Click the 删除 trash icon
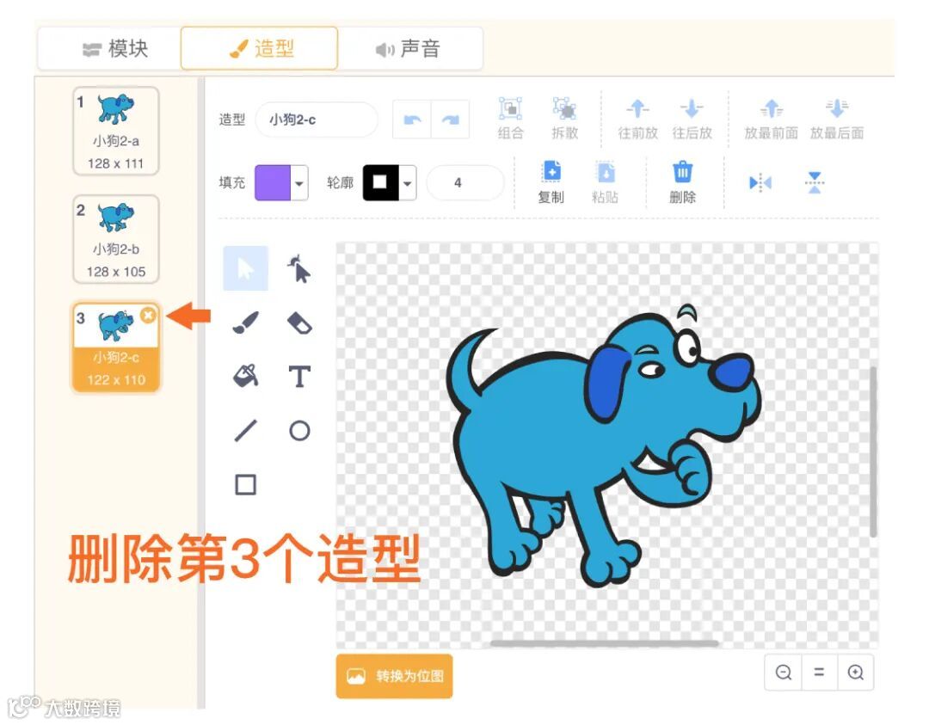The height and width of the screenshot is (725, 929). point(682,181)
